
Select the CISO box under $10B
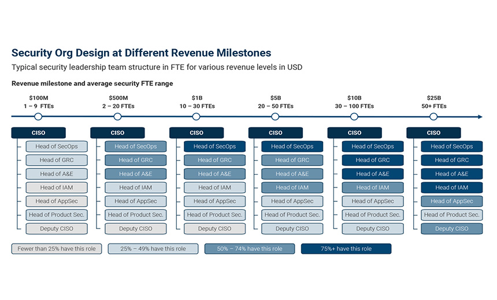pyautogui.click(x=354, y=133)
